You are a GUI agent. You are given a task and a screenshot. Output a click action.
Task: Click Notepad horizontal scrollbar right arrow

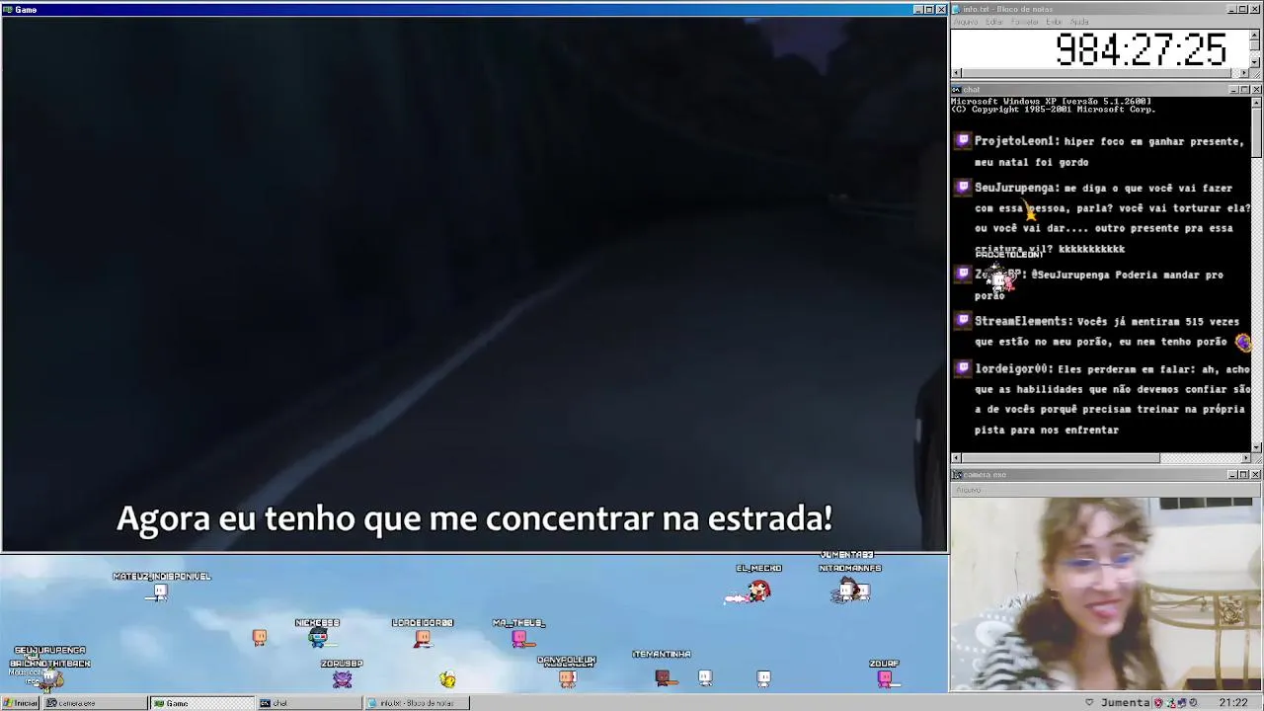[x=1245, y=73]
